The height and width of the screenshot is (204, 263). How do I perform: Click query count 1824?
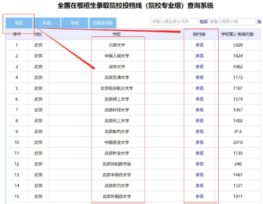(238, 56)
